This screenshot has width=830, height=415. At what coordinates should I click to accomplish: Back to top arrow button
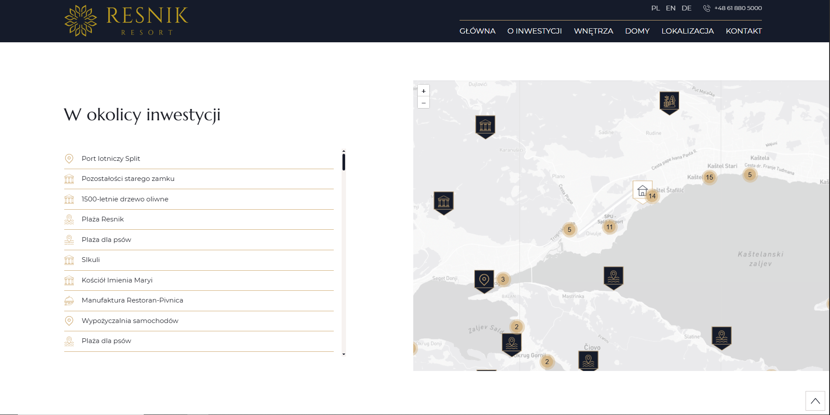(815, 401)
